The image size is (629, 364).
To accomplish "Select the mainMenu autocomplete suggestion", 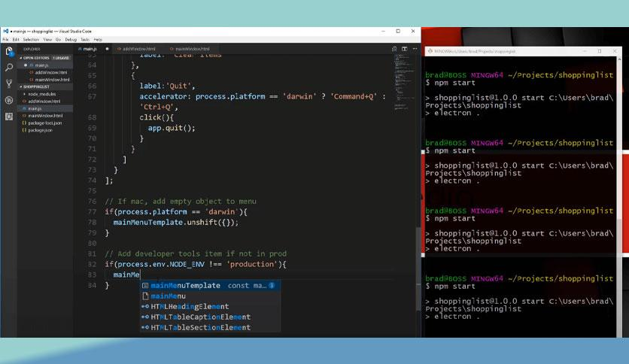I will coord(168,296).
